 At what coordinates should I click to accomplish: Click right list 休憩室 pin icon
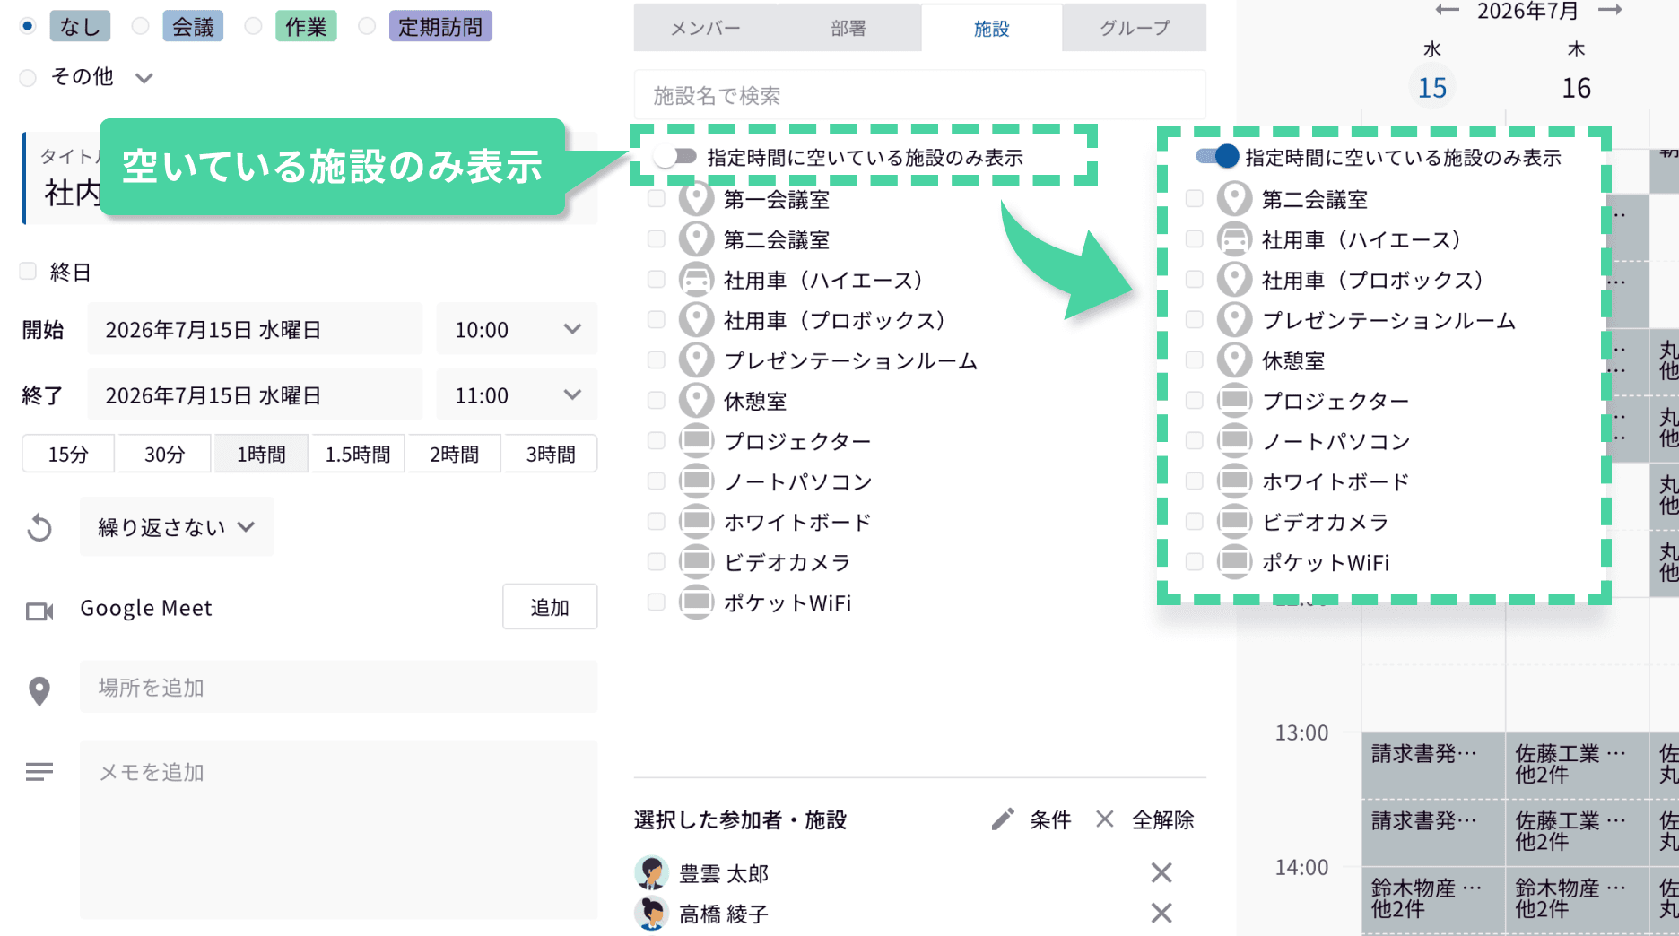click(1234, 360)
